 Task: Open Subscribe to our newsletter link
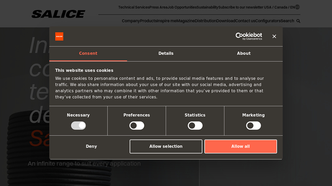[241, 7]
